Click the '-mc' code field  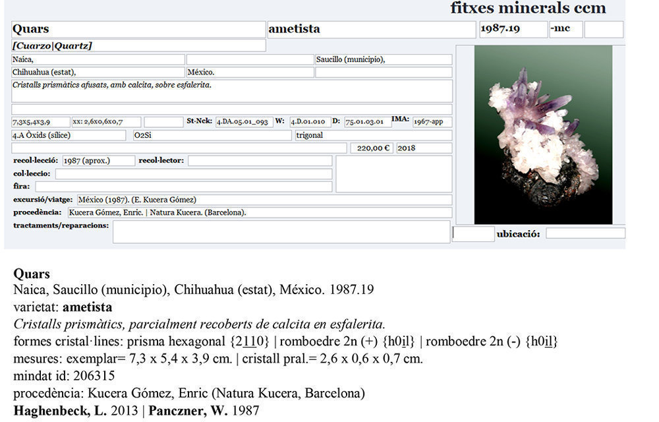point(566,30)
